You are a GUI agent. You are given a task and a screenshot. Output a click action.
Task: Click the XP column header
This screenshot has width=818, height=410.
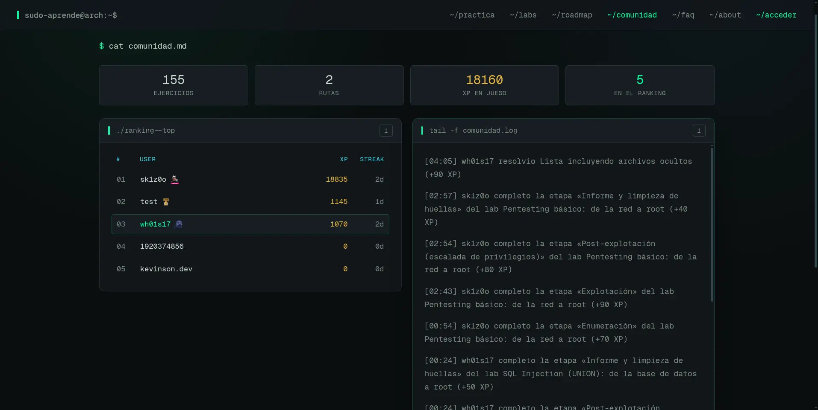344,159
